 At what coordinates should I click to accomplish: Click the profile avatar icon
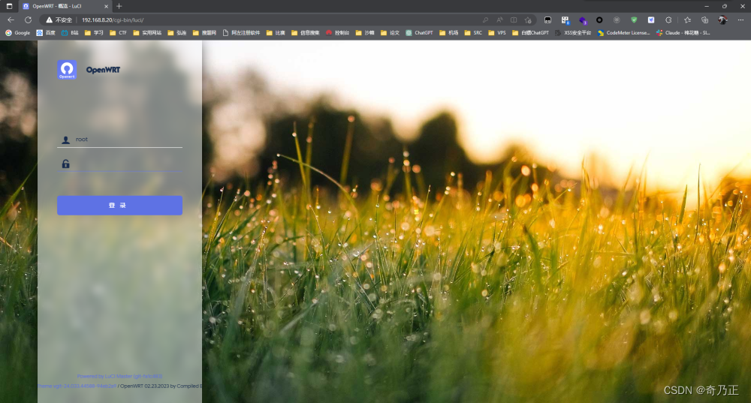pos(722,20)
